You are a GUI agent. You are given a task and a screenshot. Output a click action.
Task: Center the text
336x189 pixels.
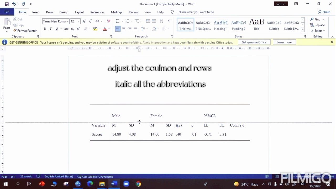pyautogui.click(x=124, y=29)
